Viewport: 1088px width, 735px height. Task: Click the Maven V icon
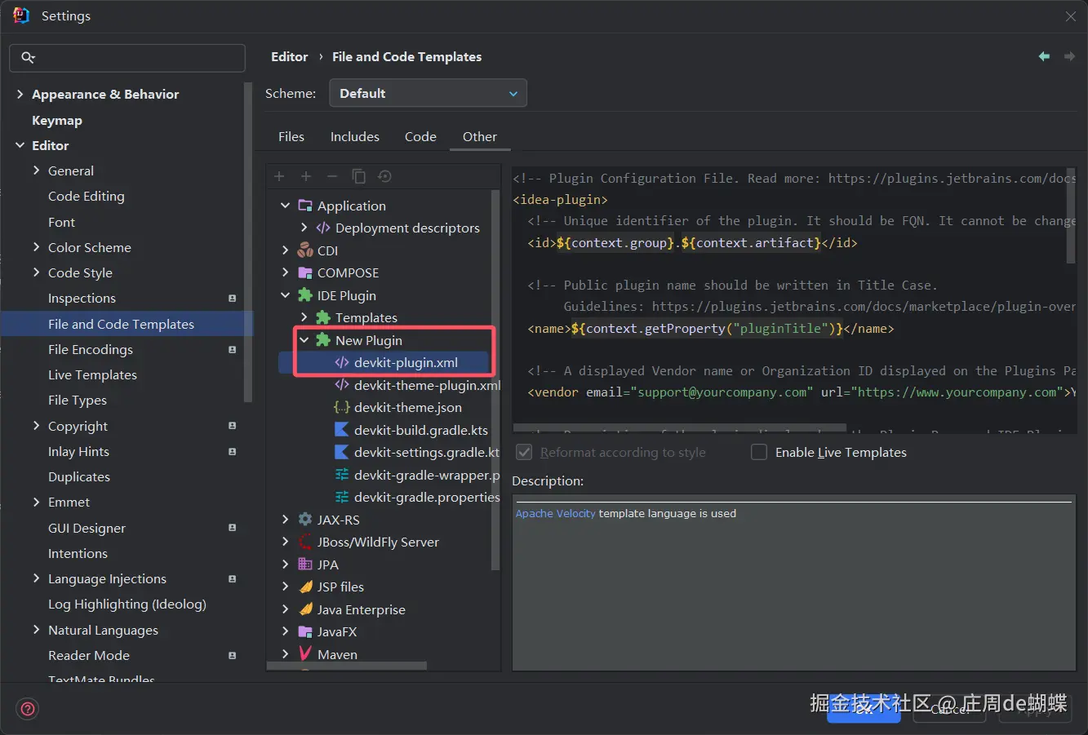tap(305, 653)
